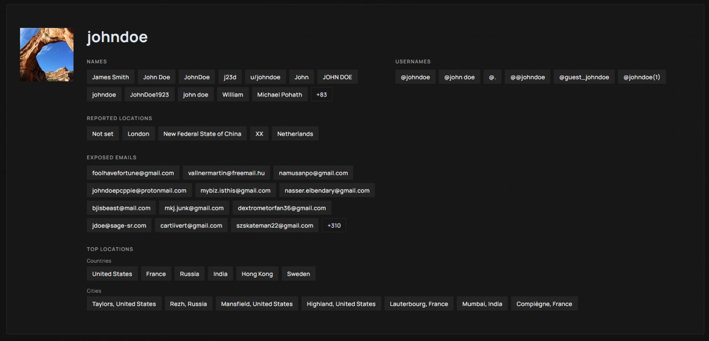Click the JohnDoe1923 name chip
The height and width of the screenshot is (341, 709).
pos(149,95)
